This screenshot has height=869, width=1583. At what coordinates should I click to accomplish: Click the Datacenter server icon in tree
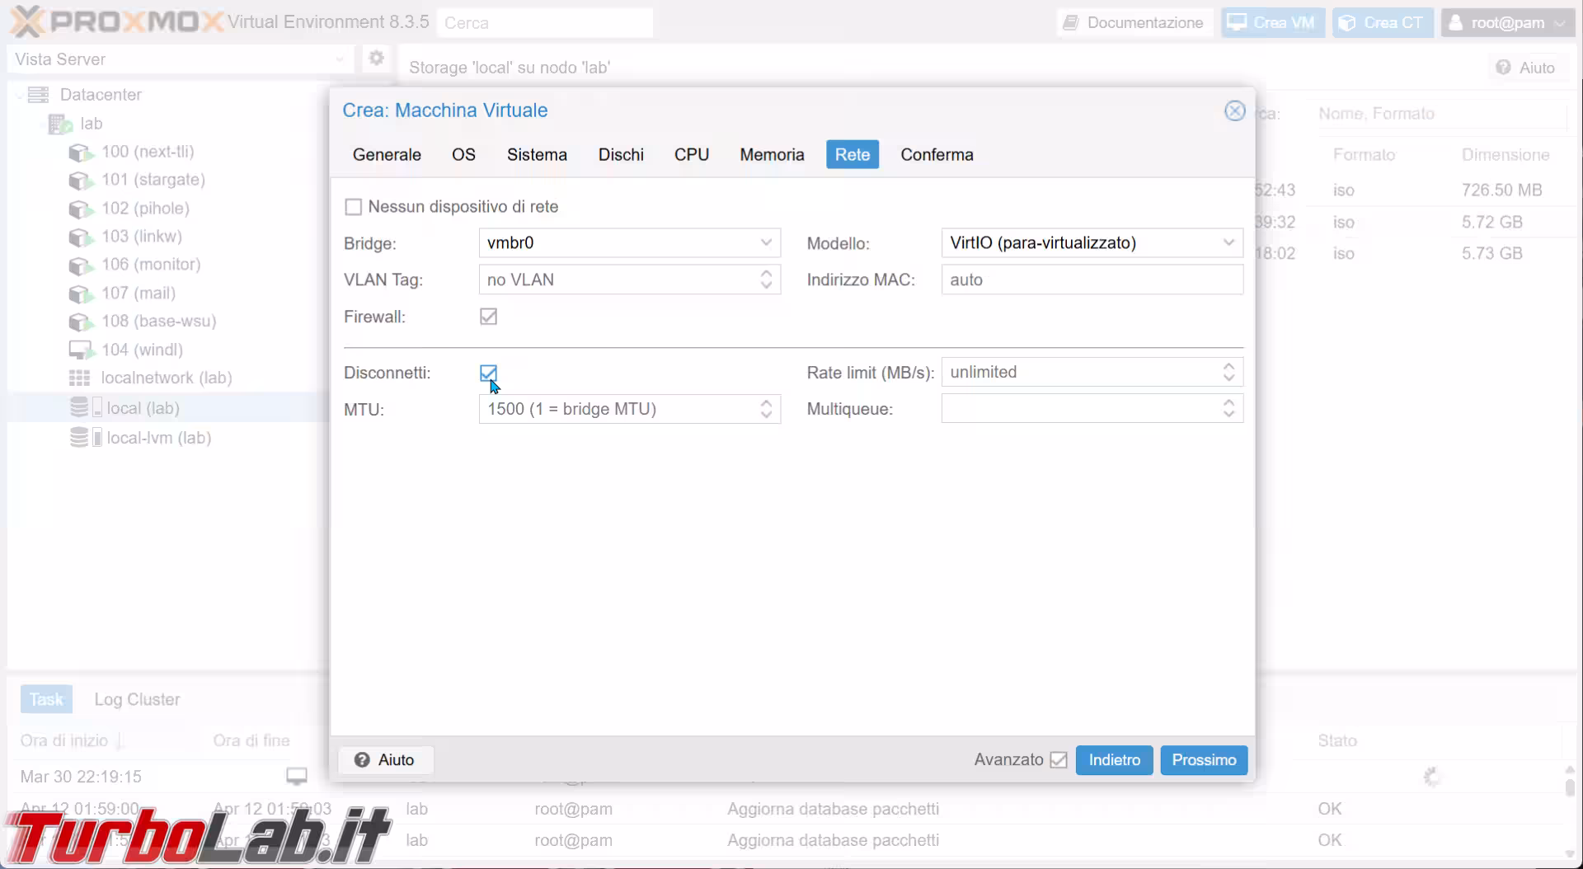coord(38,95)
